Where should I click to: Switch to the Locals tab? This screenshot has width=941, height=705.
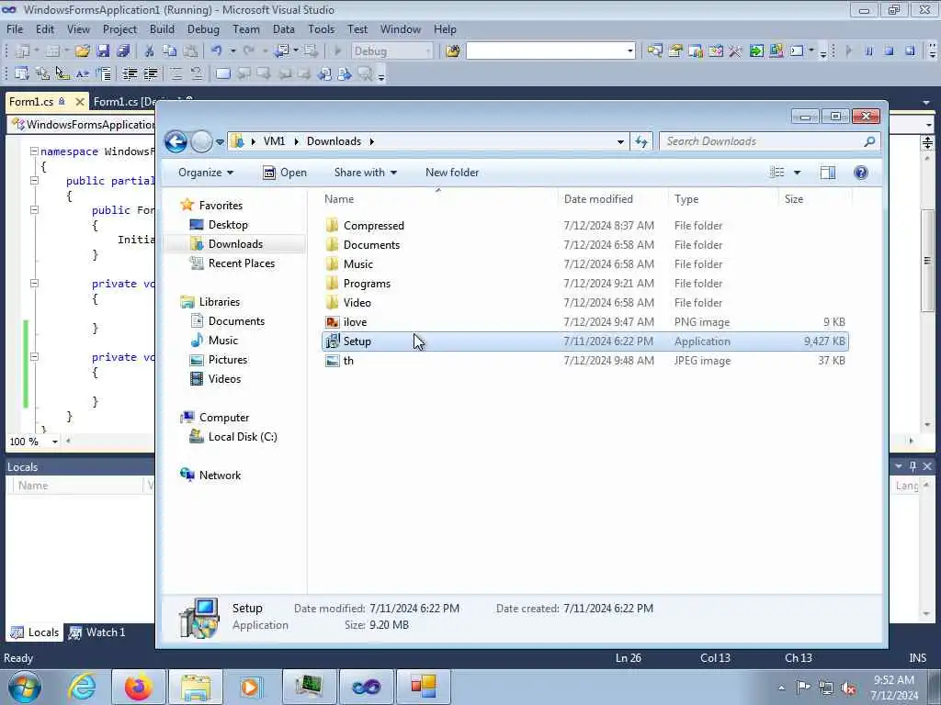36,632
